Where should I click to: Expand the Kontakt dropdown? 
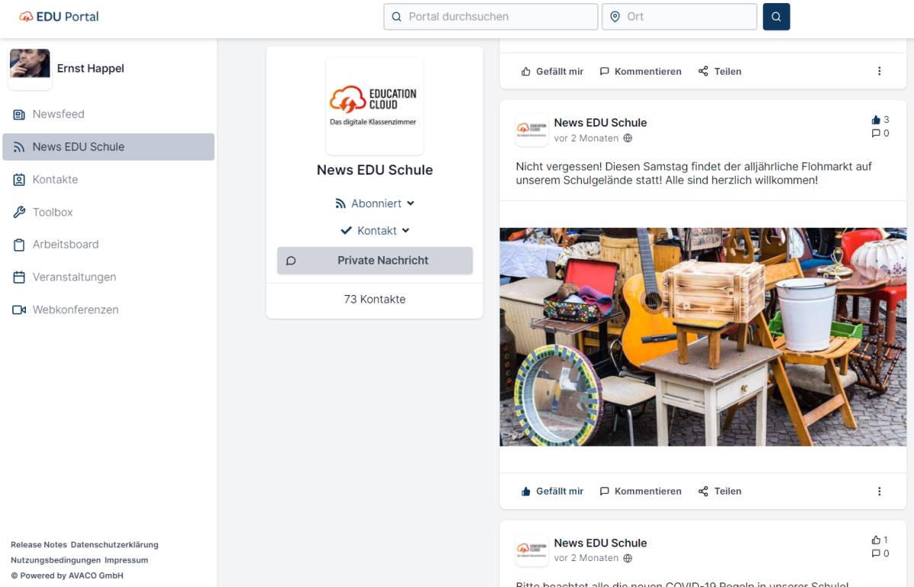pos(375,231)
